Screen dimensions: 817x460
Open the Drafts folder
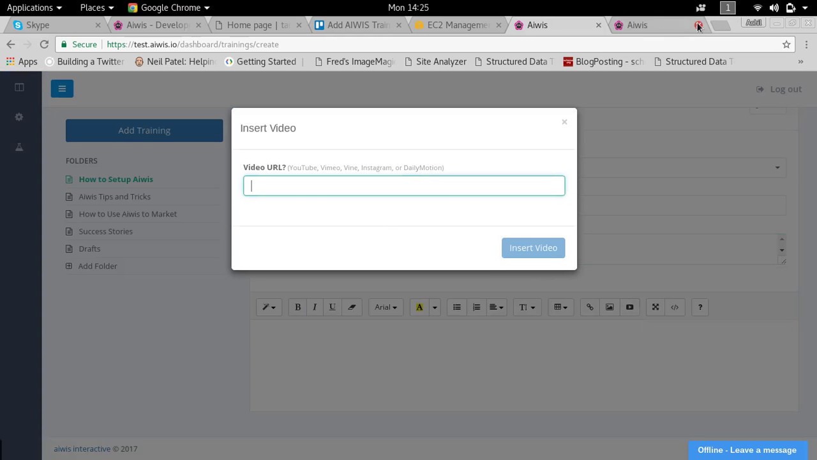pos(89,249)
